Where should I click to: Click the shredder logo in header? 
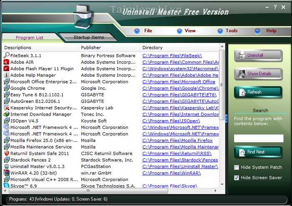tap(82, 17)
